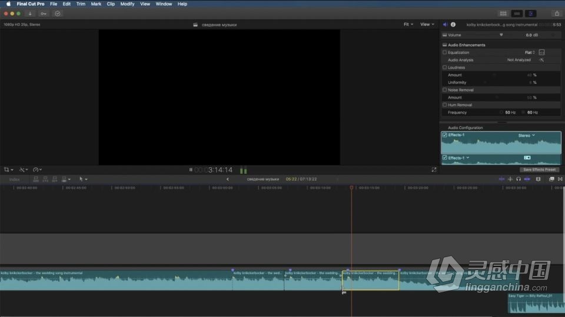Image resolution: width=565 pixels, height=317 pixels.
Task: Open the Modify menu
Action: click(x=127, y=4)
